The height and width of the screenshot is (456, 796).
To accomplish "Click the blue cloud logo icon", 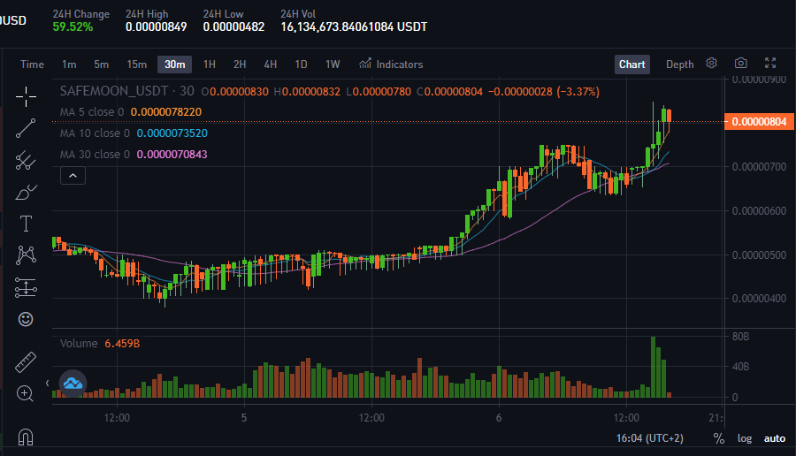I will pyautogui.click(x=73, y=383).
